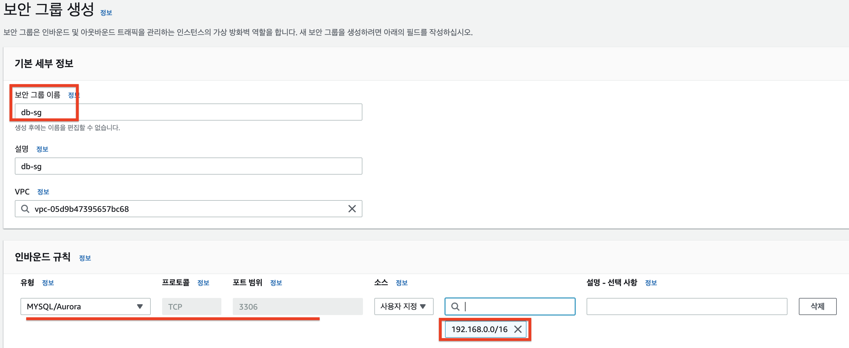
Task: Open 정보 link beside 프로토콜 column
Action: click(203, 283)
